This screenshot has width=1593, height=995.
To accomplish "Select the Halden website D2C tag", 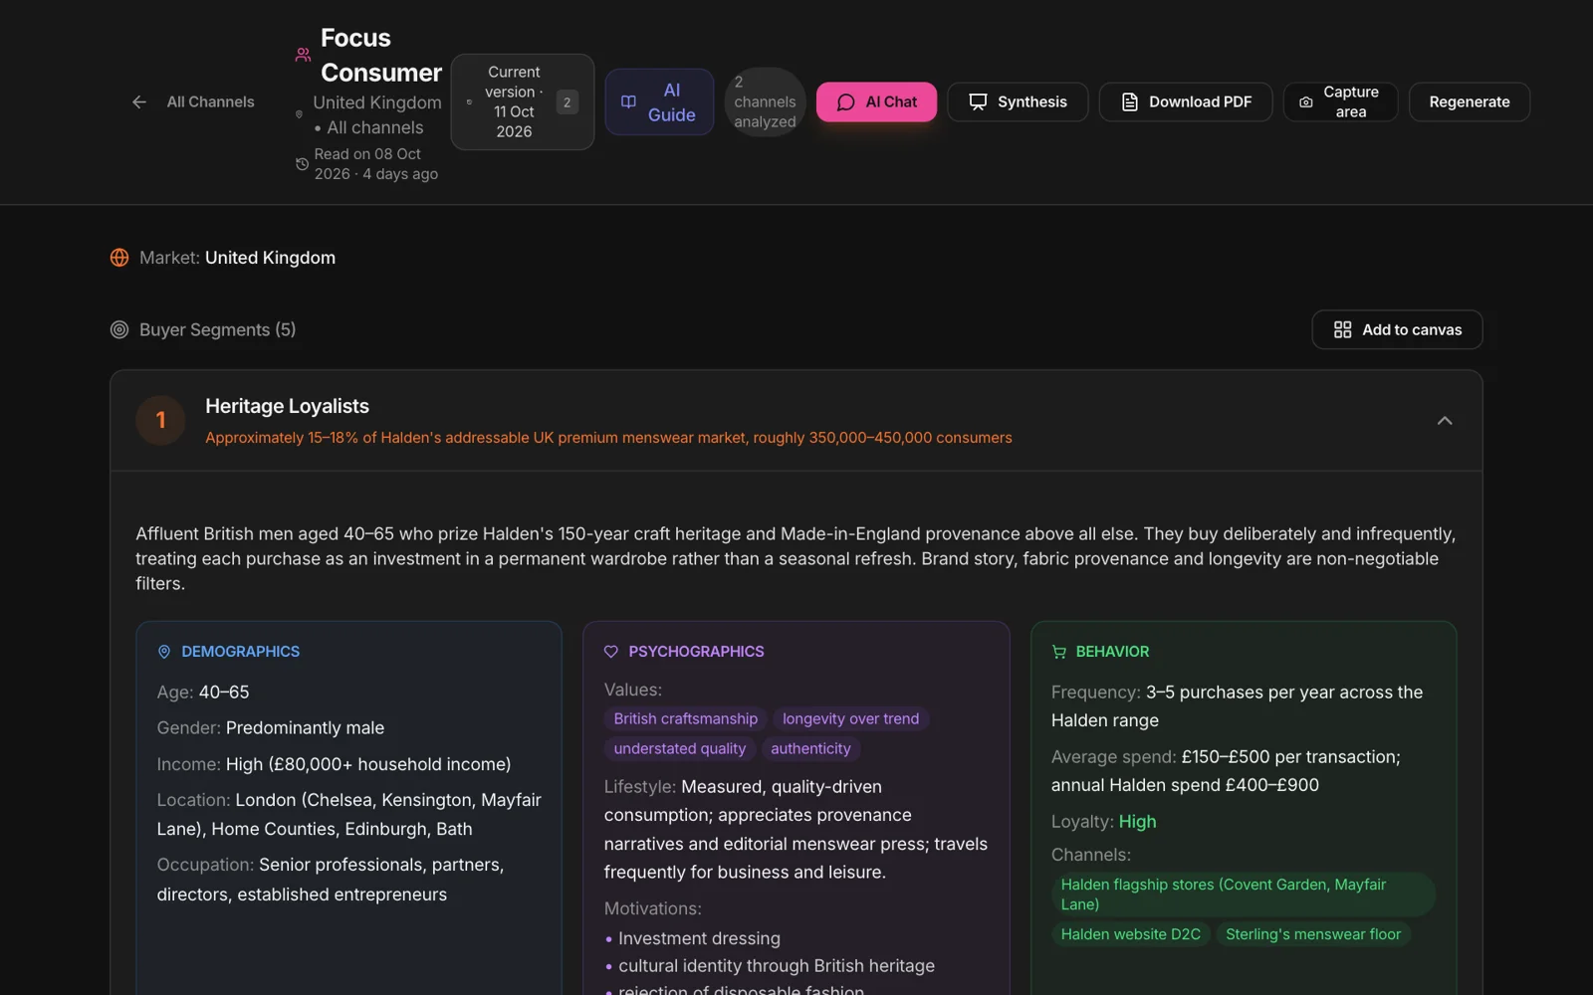I will [x=1130, y=934].
